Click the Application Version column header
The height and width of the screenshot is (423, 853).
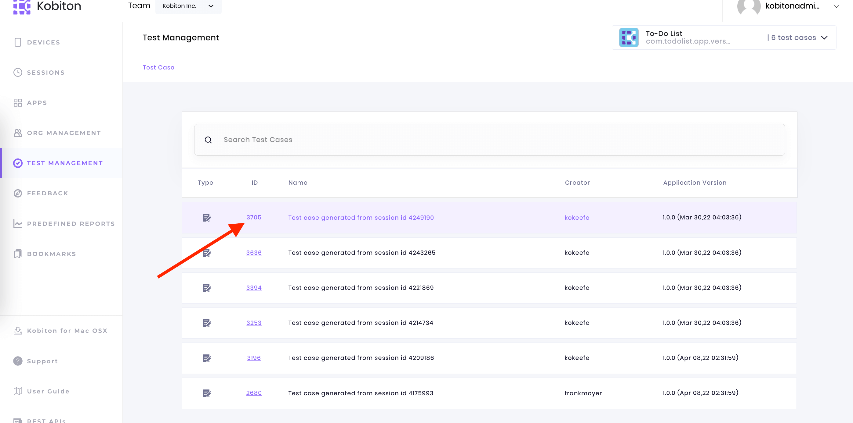[695, 183]
